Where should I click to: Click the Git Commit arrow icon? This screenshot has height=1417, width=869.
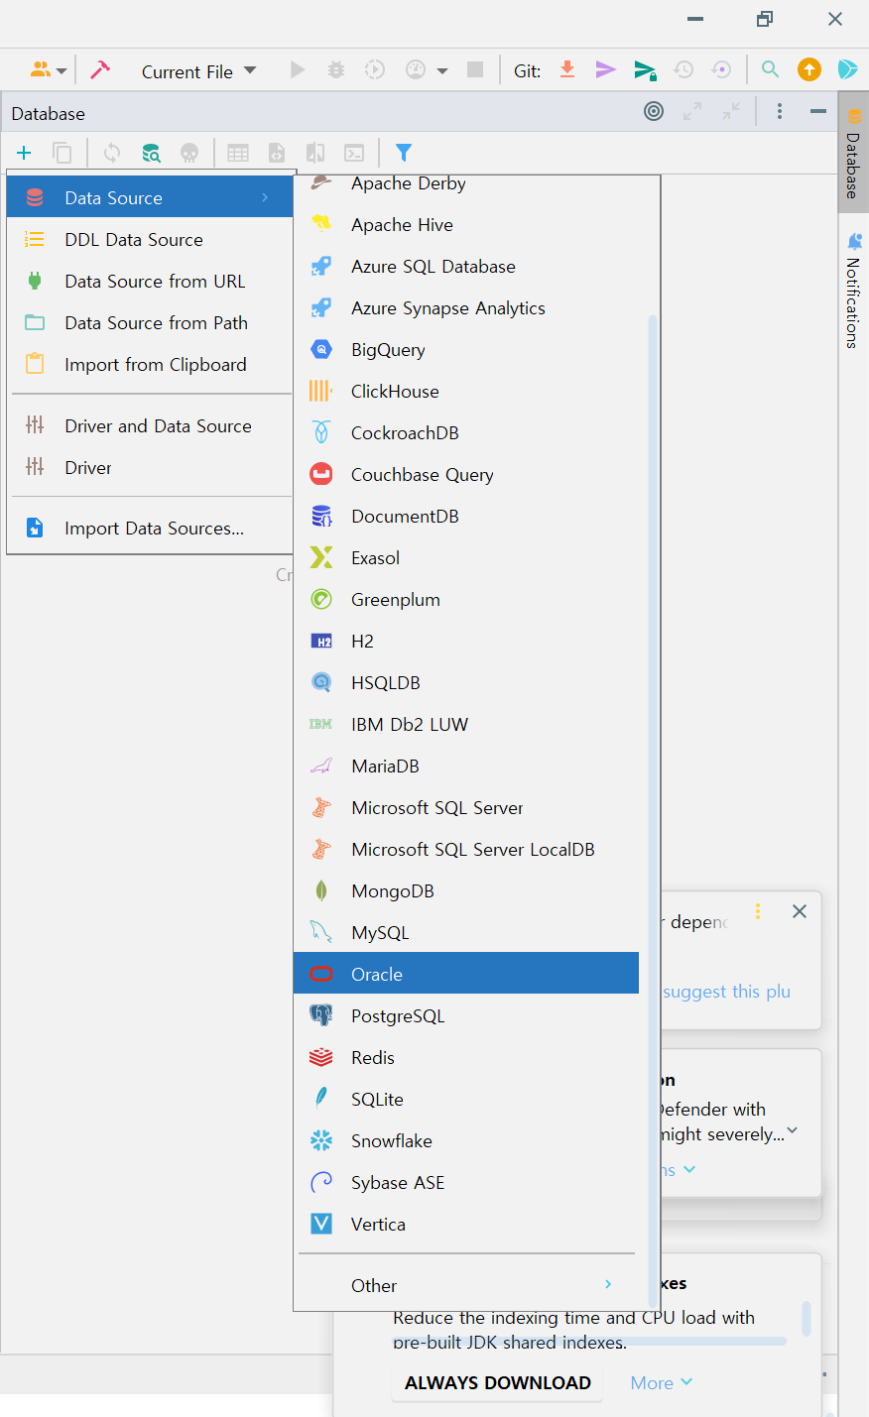click(x=605, y=69)
